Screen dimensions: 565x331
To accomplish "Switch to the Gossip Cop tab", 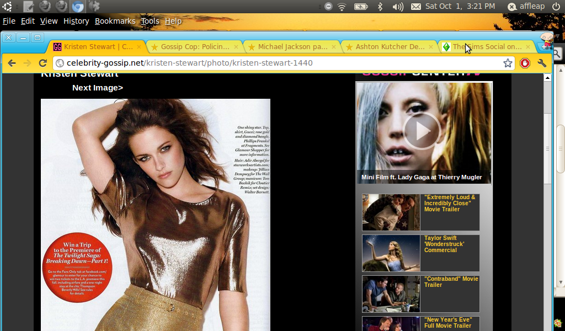I will pyautogui.click(x=195, y=47).
